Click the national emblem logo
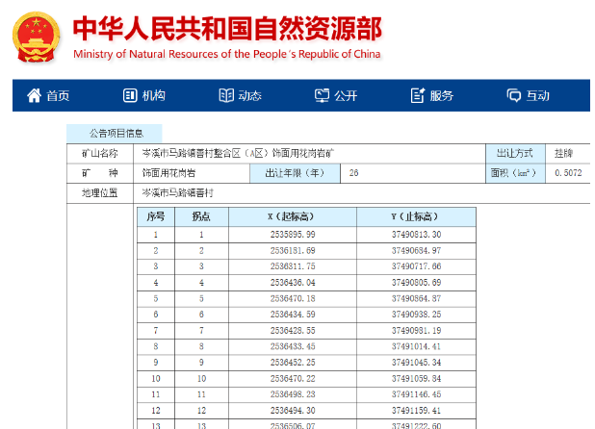The width and height of the screenshot is (595, 429). [x=37, y=38]
